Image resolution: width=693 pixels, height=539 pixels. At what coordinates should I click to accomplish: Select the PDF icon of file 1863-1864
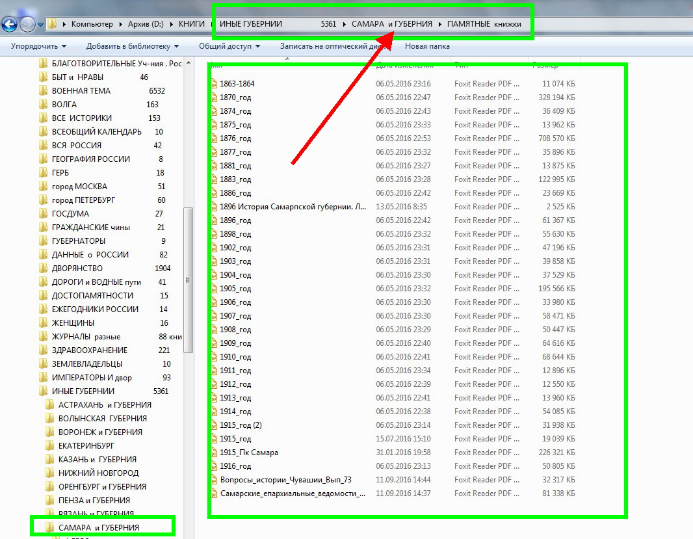pyautogui.click(x=213, y=84)
